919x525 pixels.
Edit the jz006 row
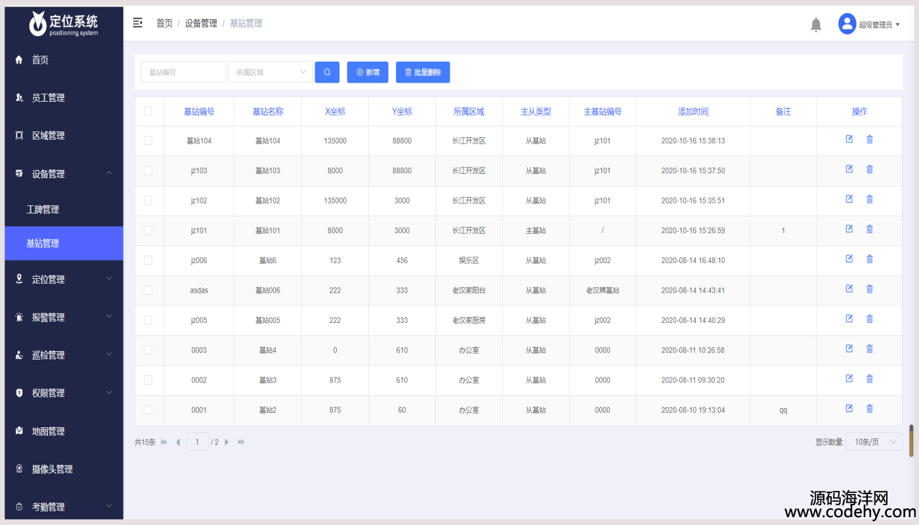tap(849, 259)
